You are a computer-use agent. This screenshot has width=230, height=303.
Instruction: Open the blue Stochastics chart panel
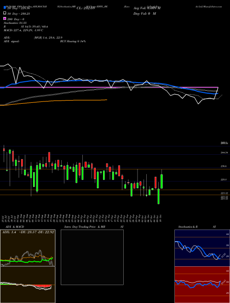point(202,248)
